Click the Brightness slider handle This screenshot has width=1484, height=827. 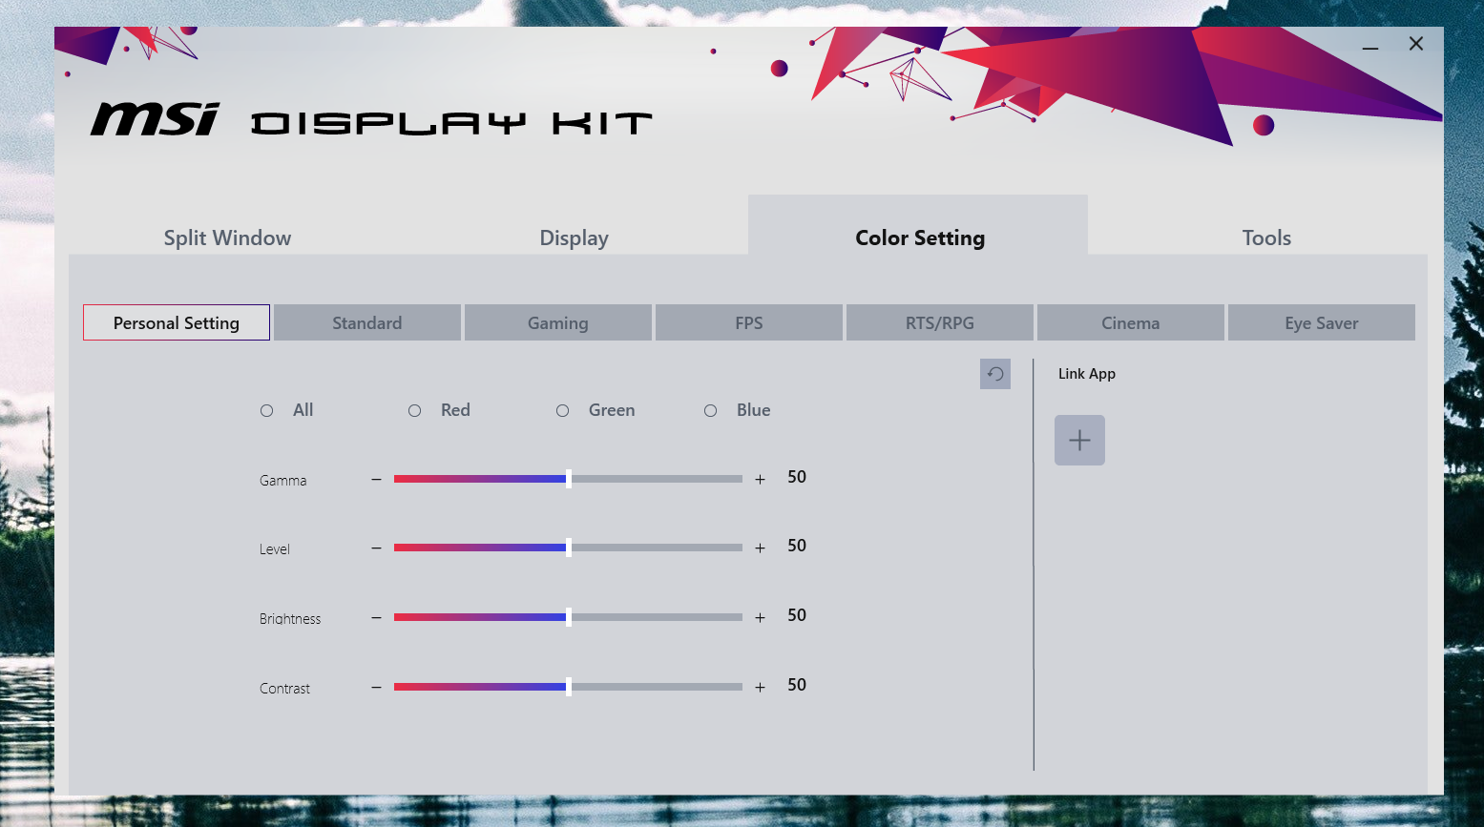click(569, 617)
